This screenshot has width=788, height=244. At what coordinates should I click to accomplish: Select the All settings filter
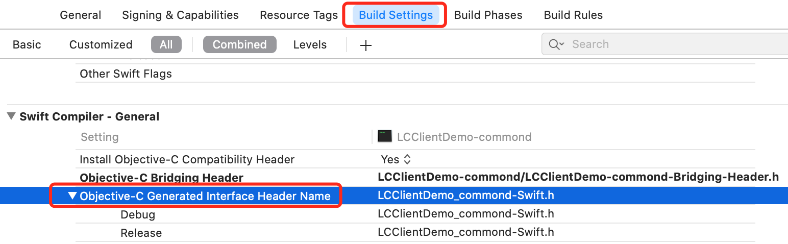[166, 44]
